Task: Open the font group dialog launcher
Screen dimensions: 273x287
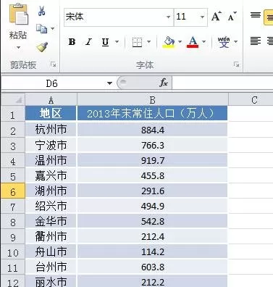Action: (x=236, y=65)
